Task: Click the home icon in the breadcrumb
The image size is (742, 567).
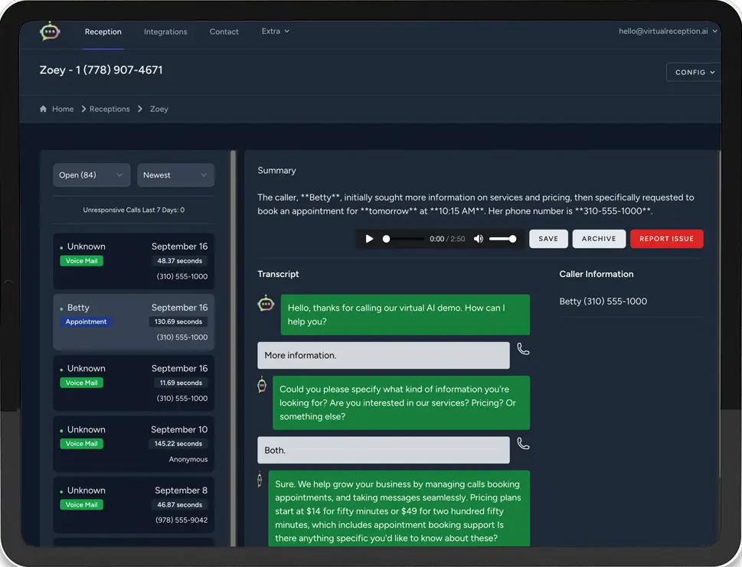Action: click(x=43, y=109)
